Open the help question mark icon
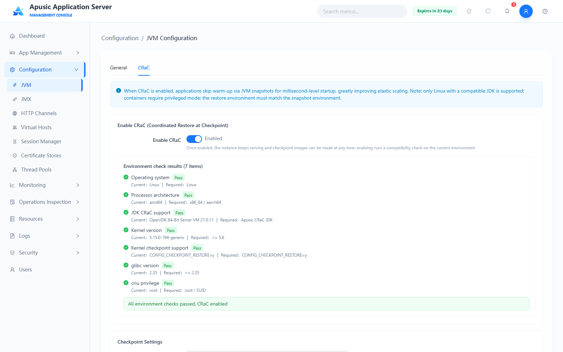563x352 pixels. pos(545,11)
